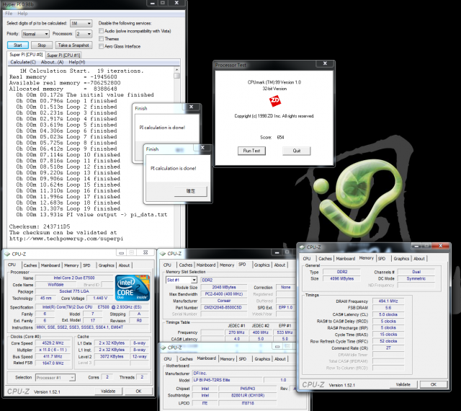Click OK in CPU-Z Memory window
This screenshot has width=461, height=411.
click(x=434, y=384)
